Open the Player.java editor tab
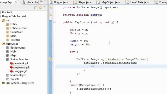The height and width of the screenshot is (94, 167). click(x=82, y=2)
